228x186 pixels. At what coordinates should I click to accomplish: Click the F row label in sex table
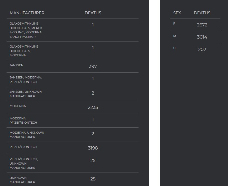[x=174, y=24]
